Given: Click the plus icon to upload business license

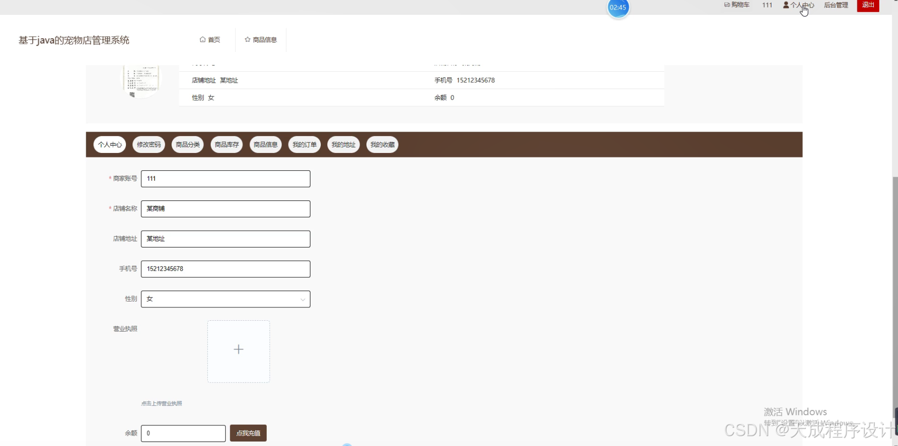Looking at the screenshot, I should [238, 349].
